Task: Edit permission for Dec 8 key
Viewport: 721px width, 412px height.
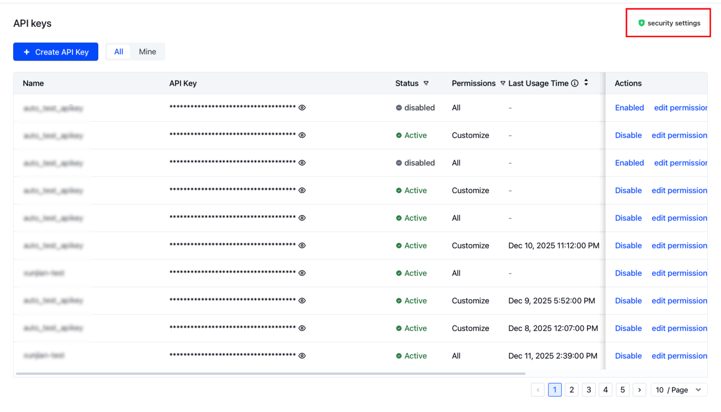Action: 679,328
